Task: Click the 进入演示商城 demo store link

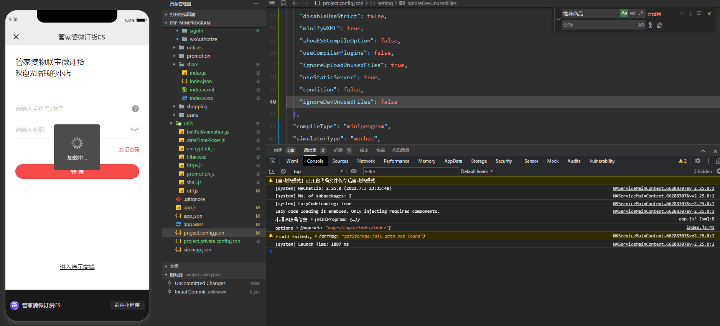Action: (77, 267)
